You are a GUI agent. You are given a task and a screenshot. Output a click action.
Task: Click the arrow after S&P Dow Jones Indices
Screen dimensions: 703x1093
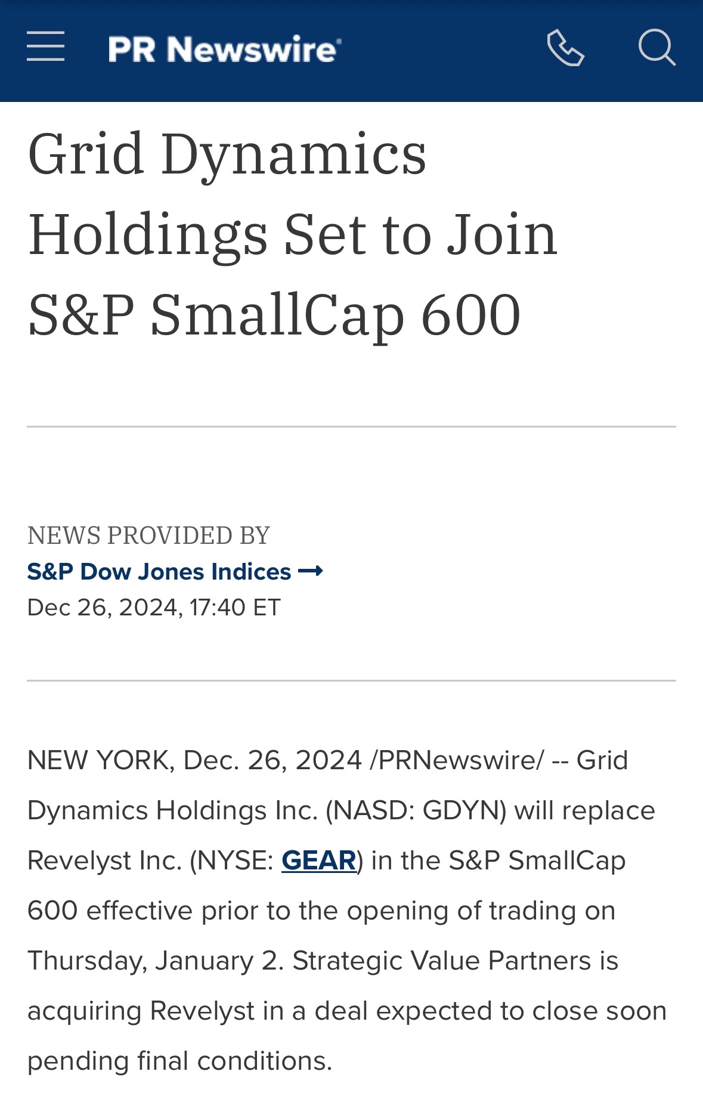[x=311, y=571]
